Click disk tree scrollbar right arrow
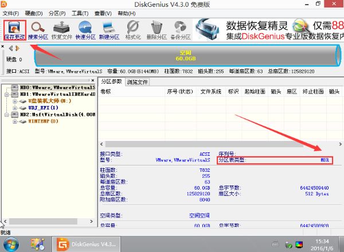Screen dimensions: 344x252 (x=92, y=221)
